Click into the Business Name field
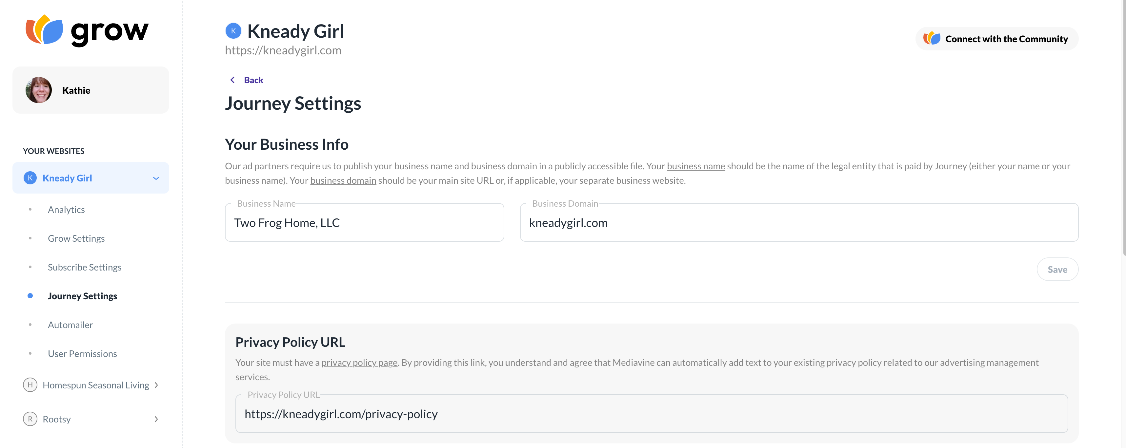The image size is (1126, 448). point(364,223)
